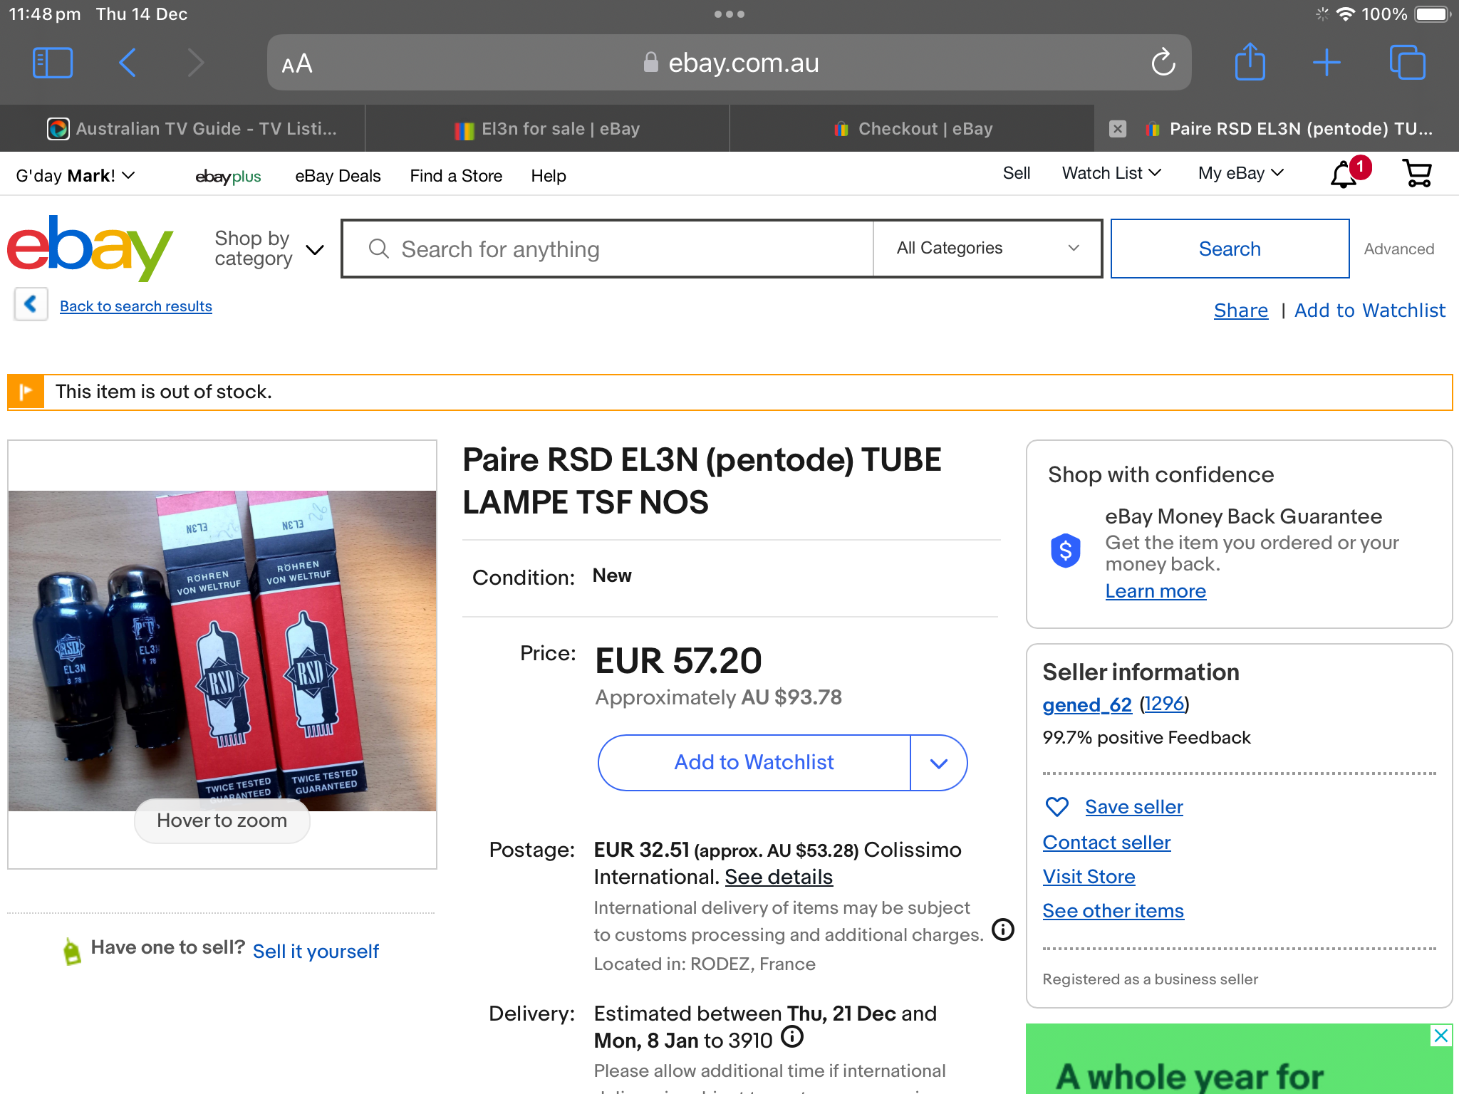Click Contact seller
The height and width of the screenshot is (1094, 1459).
tap(1106, 843)
